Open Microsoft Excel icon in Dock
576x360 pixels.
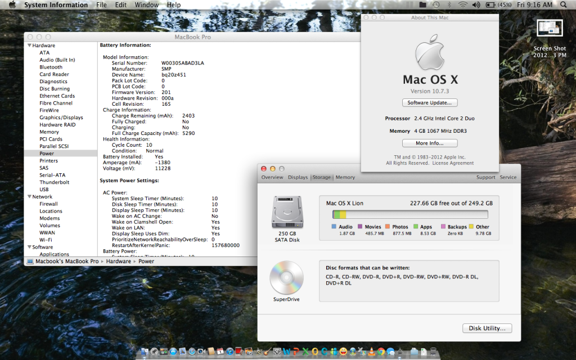(305, 352)
